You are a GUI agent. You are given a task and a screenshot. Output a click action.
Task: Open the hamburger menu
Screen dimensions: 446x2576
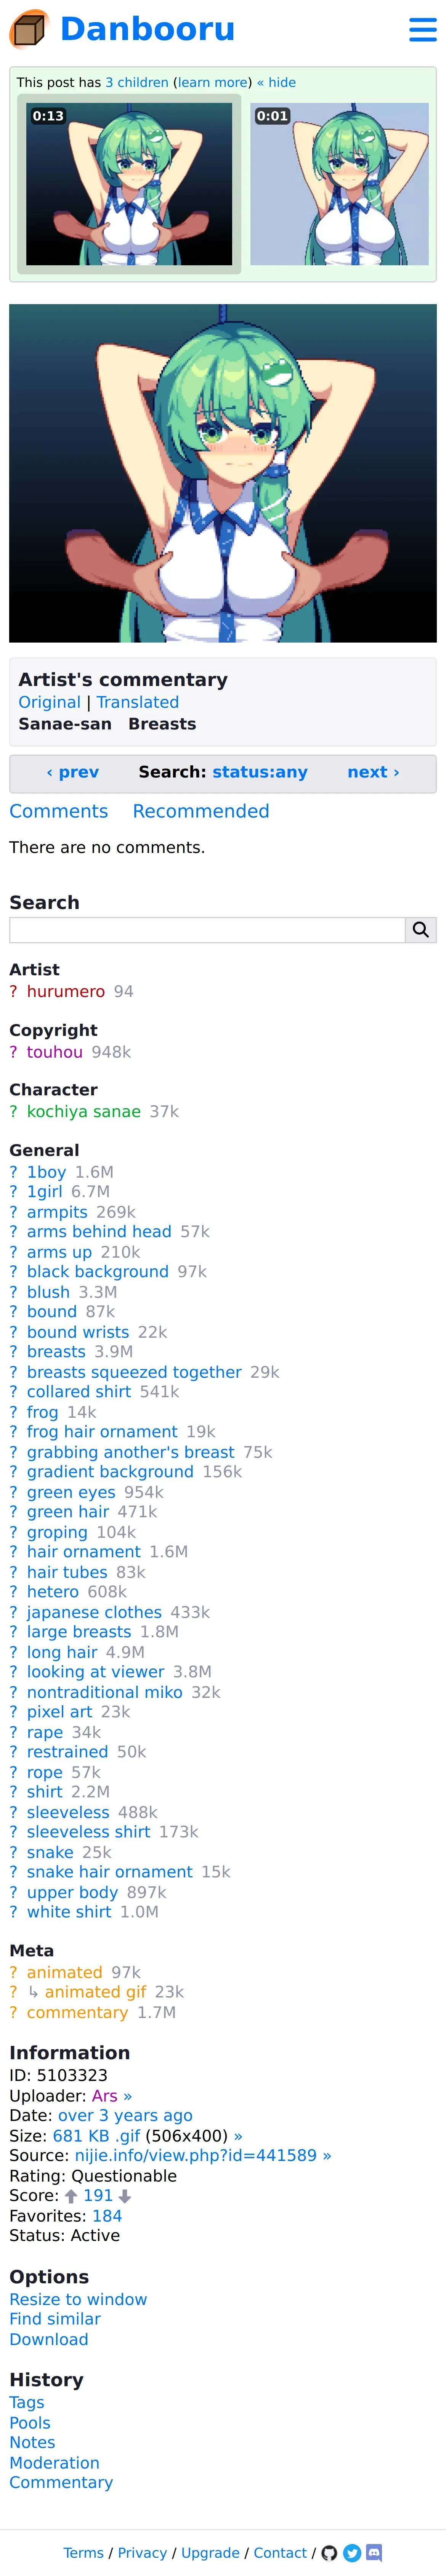tap(422, 30)
